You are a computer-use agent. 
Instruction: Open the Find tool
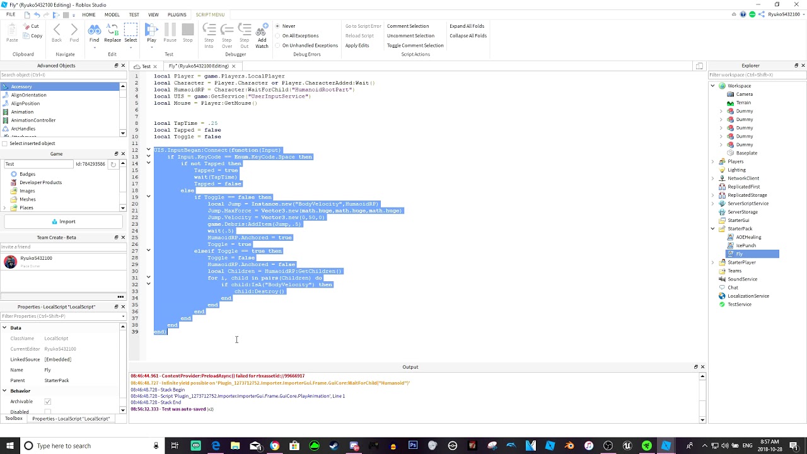(x=94, y=33)
